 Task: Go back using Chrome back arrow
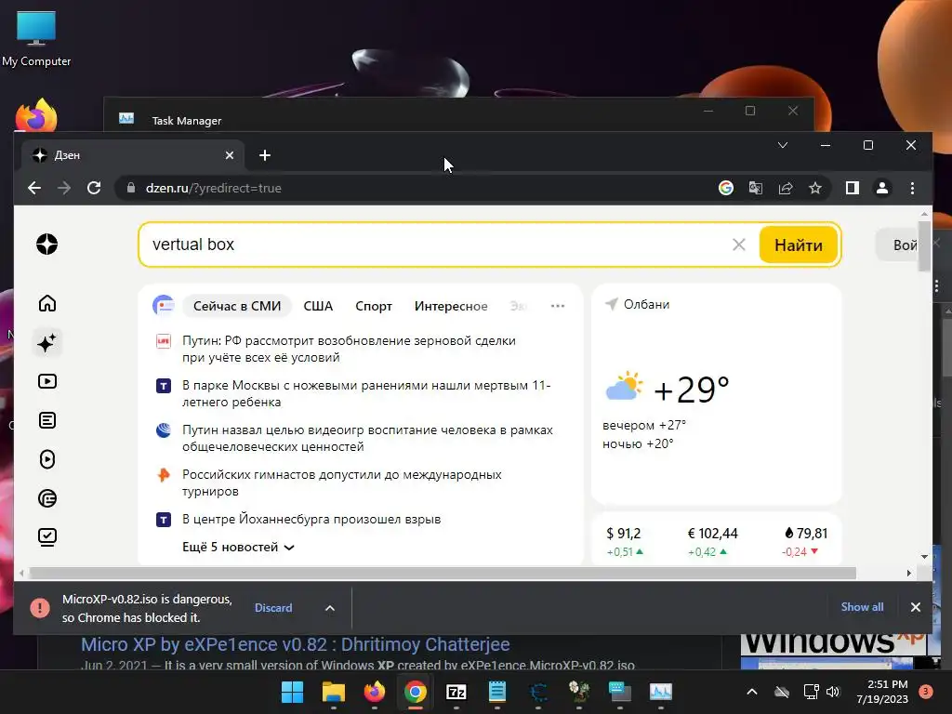click(34, 188)
